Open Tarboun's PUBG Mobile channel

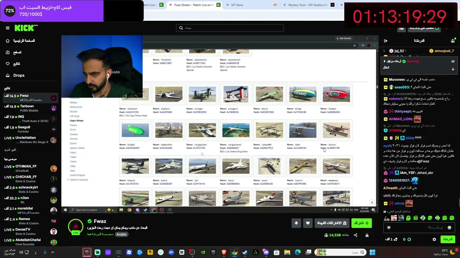point(31,108)
